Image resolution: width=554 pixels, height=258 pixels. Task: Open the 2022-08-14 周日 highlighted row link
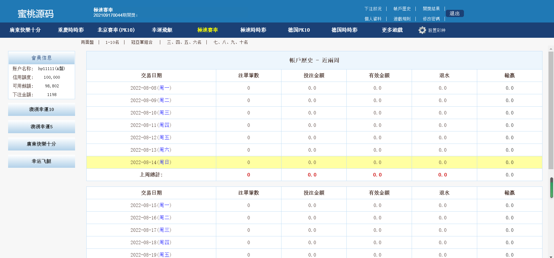[165, 162]
